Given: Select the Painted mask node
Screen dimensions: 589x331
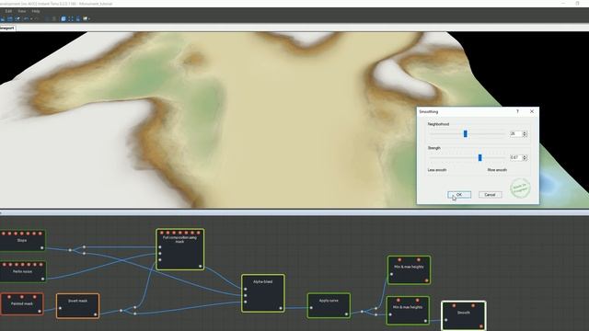Looking at the screenshot, I should 22,303.
